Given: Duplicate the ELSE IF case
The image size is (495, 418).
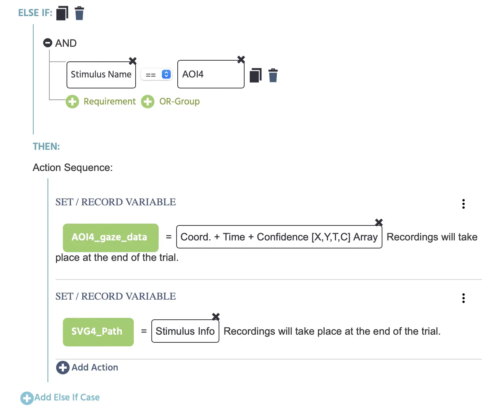Looking at the screenshot, I should [62, 13].
